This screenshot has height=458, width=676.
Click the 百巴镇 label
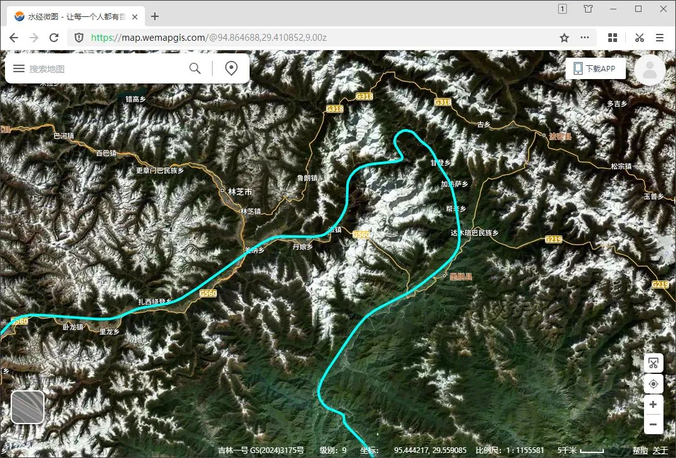[106, 153]
